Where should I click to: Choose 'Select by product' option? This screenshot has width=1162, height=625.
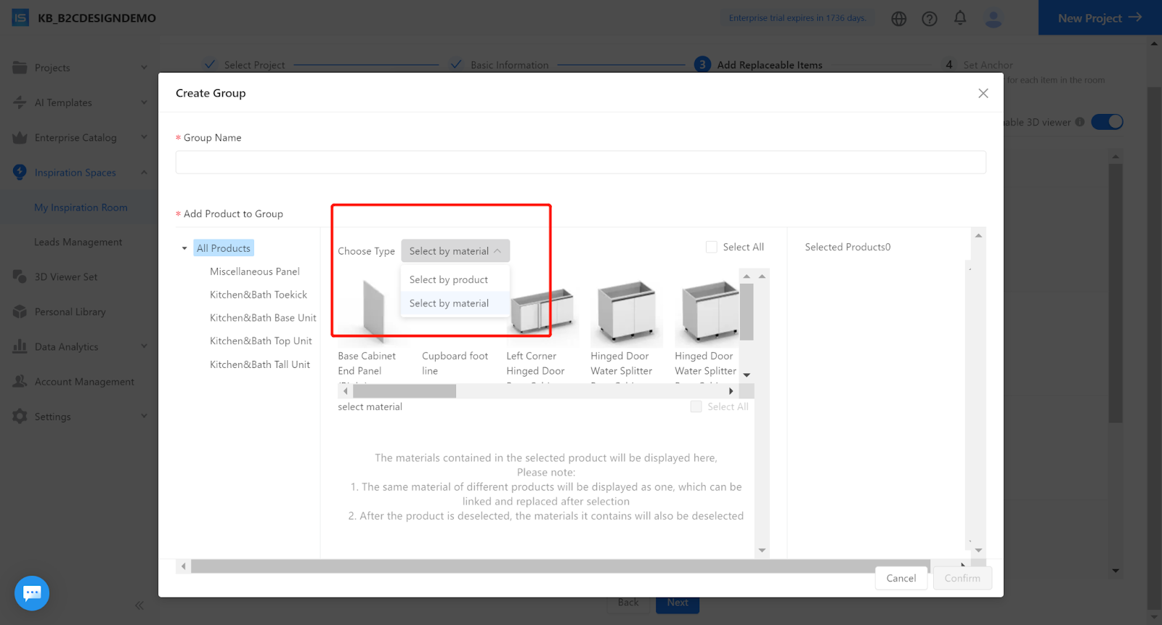[449, 280]
